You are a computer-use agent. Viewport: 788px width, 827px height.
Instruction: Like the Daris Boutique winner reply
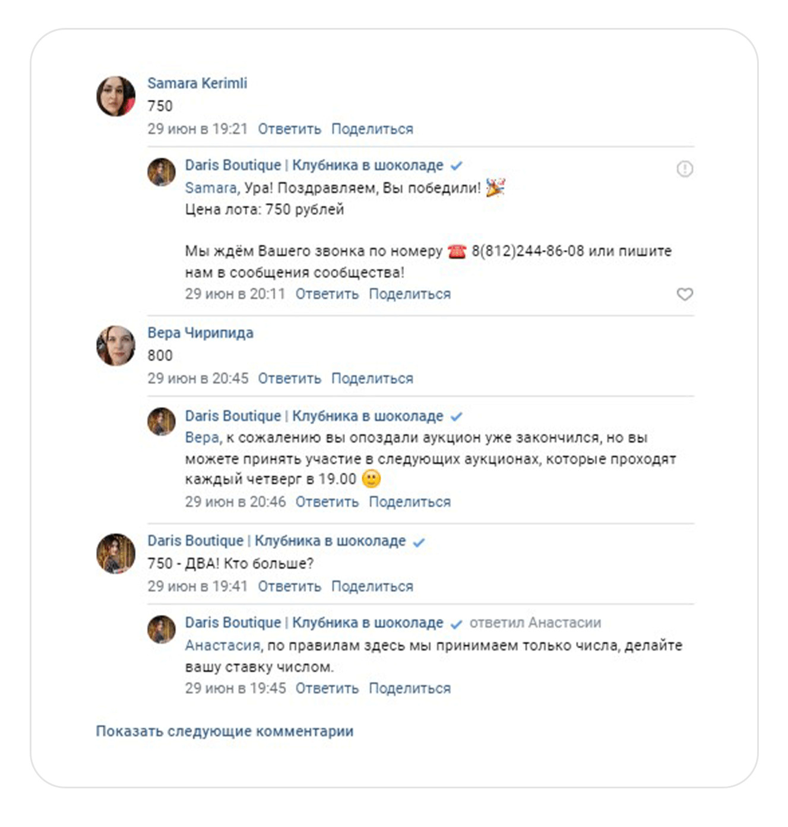(685, 294)
